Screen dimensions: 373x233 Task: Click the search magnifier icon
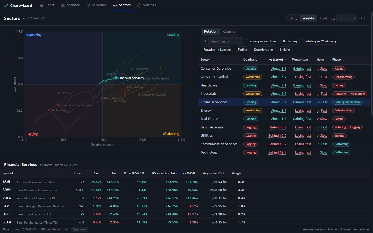[205, 41]
